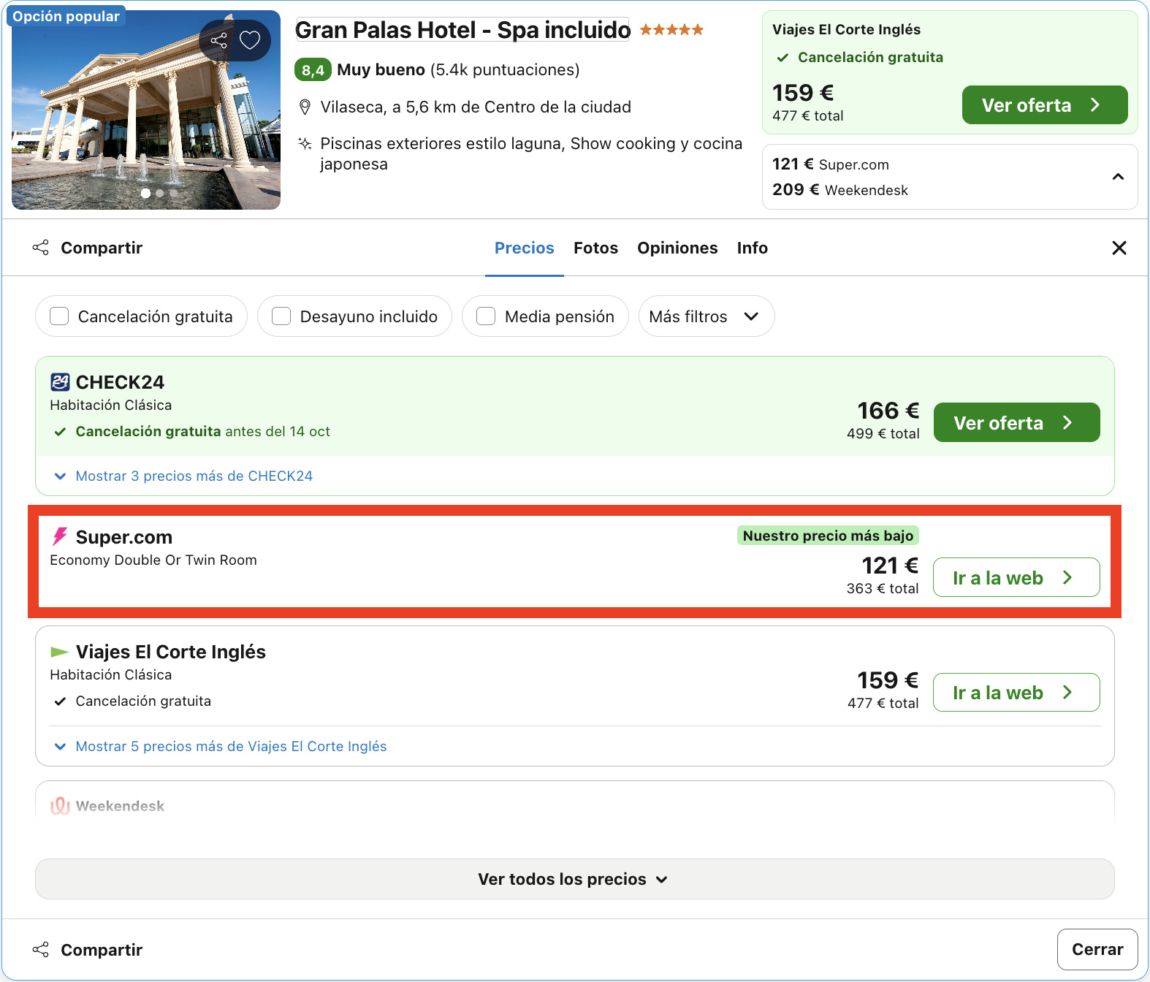Click the share icon beside top Compartir

41,248
